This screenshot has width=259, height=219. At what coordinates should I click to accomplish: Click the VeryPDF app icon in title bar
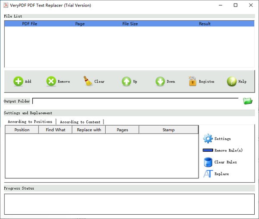click(6, 5)
